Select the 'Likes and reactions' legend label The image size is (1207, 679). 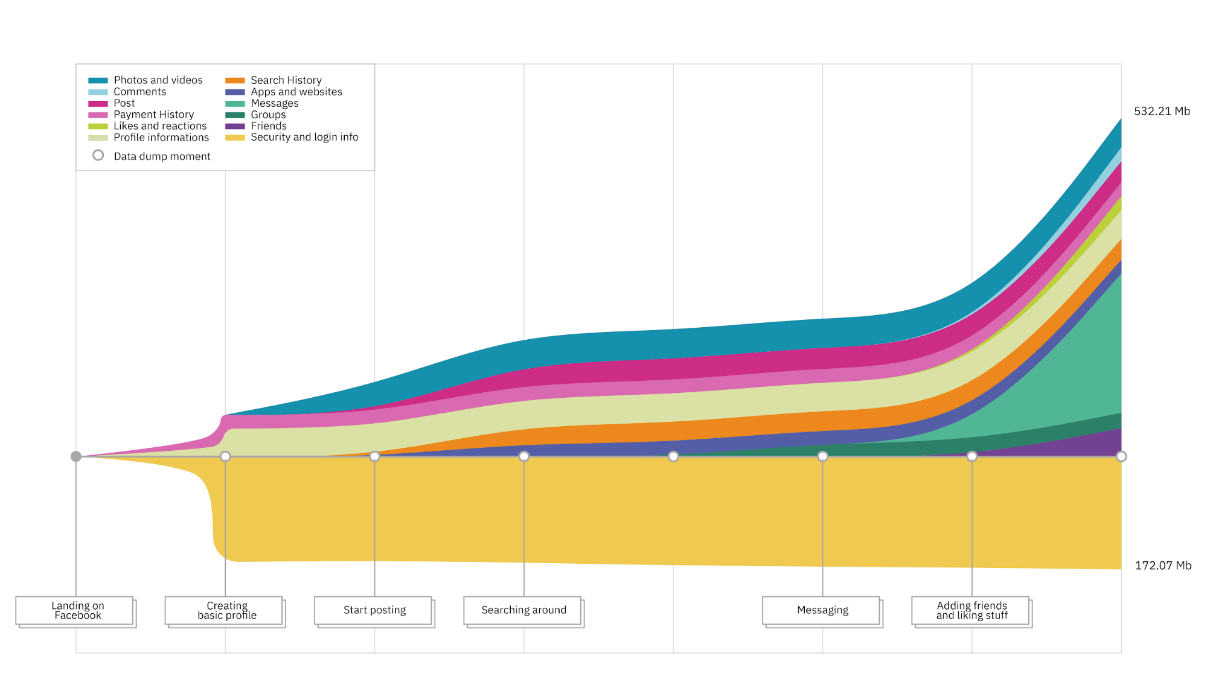coord(160,126)
